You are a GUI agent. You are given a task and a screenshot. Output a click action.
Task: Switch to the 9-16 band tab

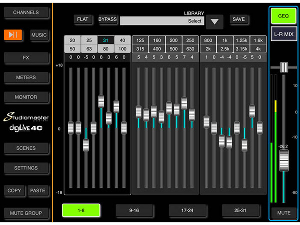point(134,210)
